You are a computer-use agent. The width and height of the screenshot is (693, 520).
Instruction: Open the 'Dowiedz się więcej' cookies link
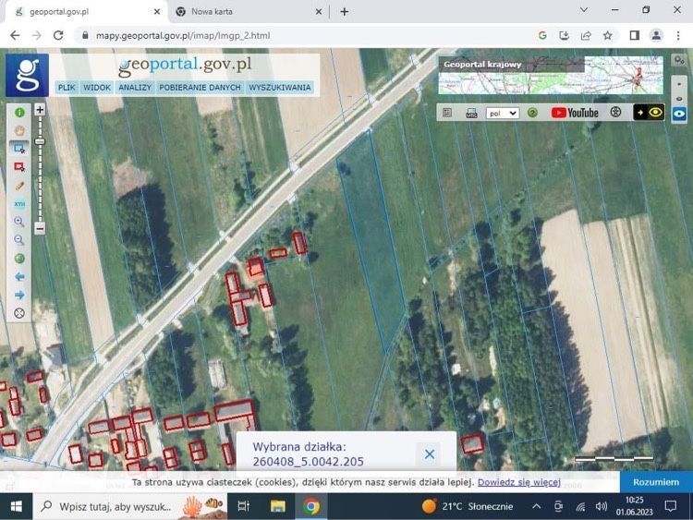tap(519, 482)
